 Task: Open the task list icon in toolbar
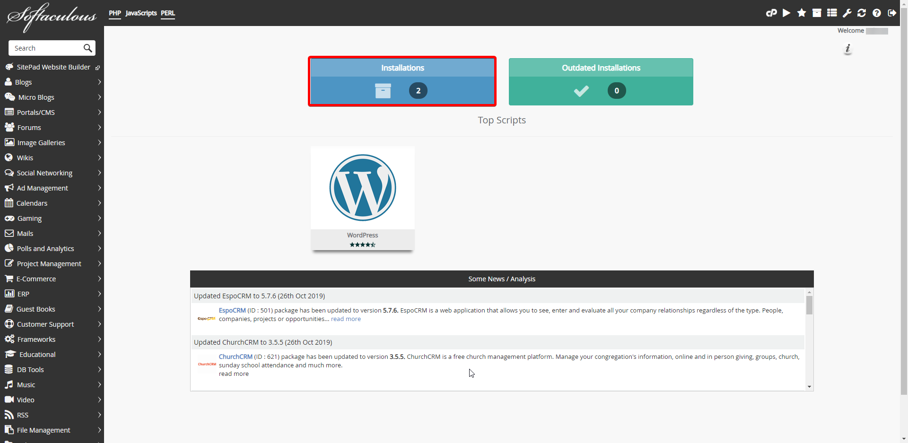[832, 13]
